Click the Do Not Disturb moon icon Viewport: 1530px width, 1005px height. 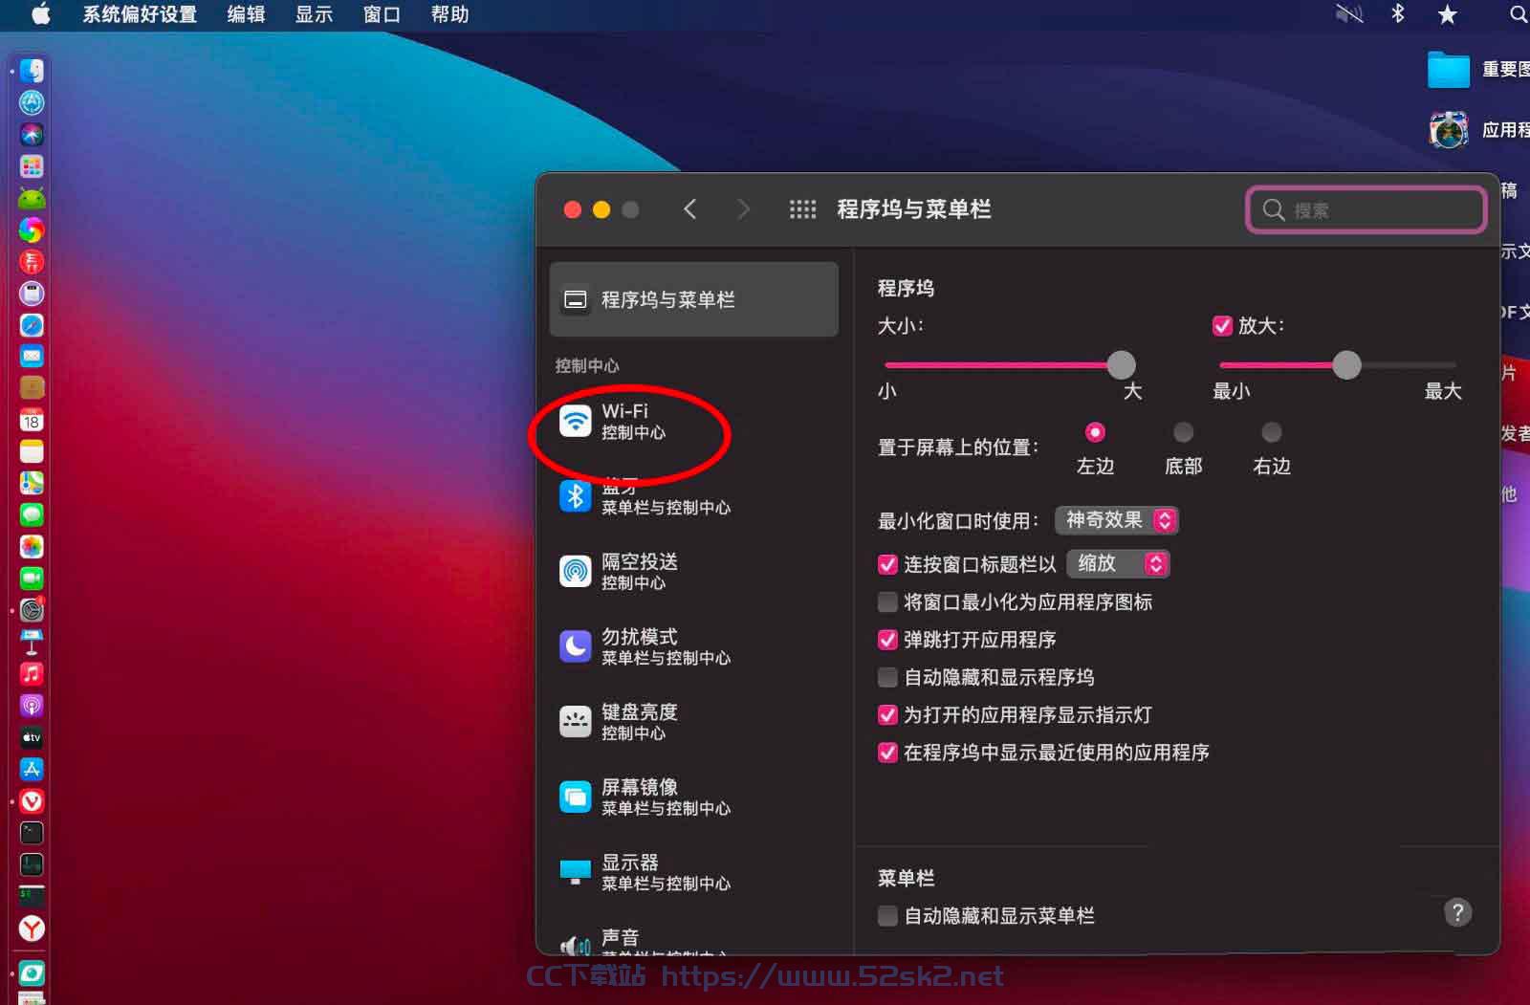point(575,646)
